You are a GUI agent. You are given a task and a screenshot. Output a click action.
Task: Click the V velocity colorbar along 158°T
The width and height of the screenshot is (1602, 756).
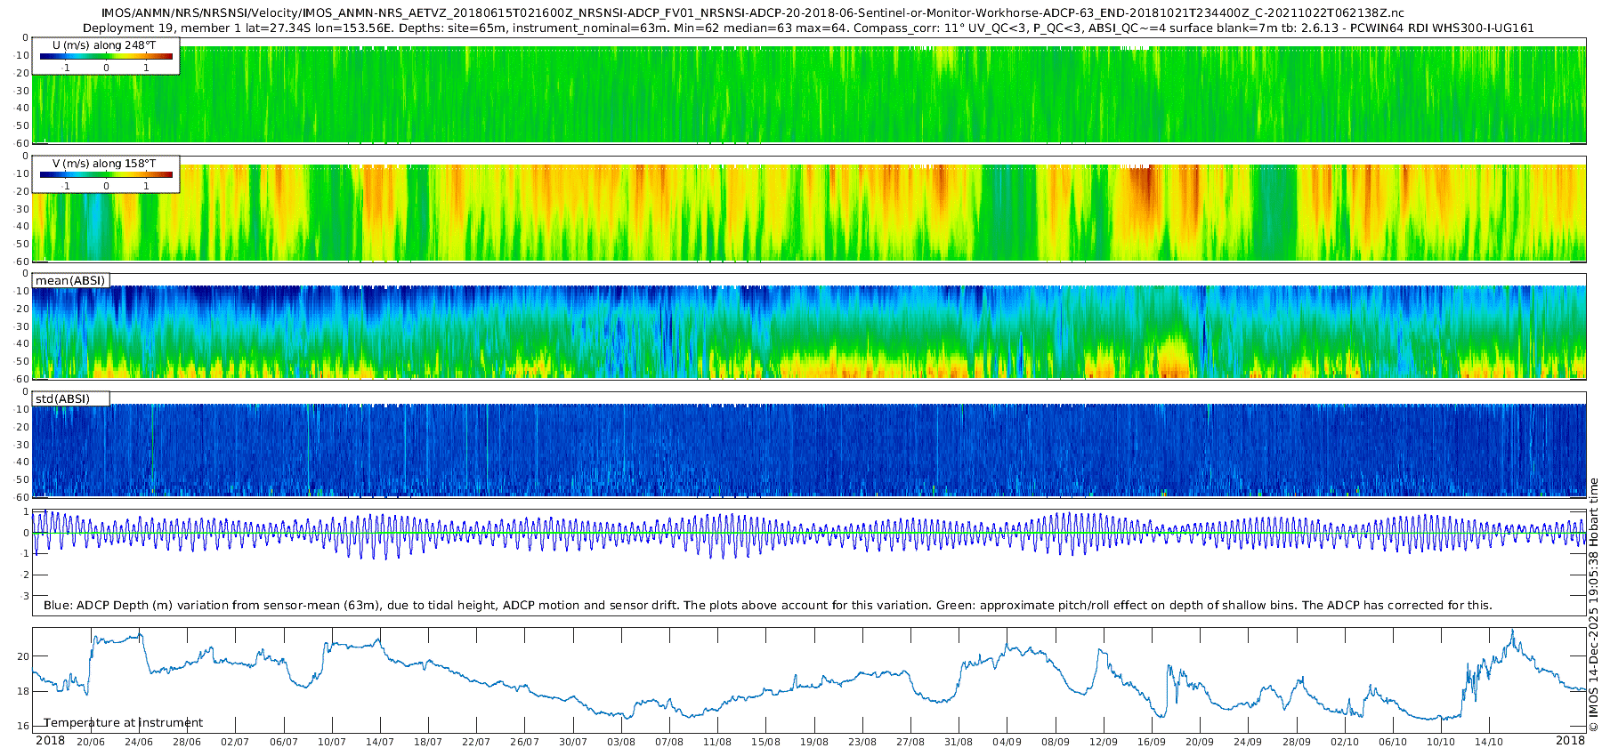point(106,175)
